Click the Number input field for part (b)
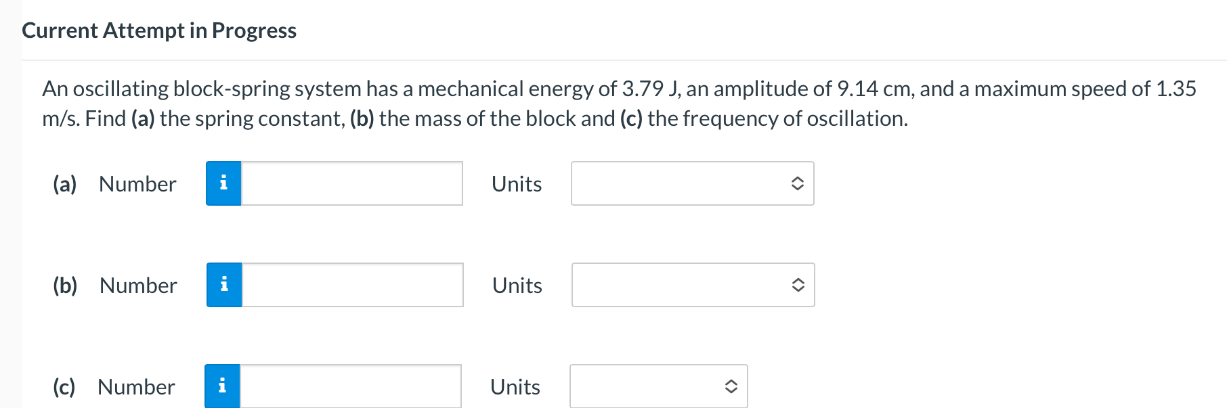Viewport: 1227px width, 408px height. (x=352, y=285)
